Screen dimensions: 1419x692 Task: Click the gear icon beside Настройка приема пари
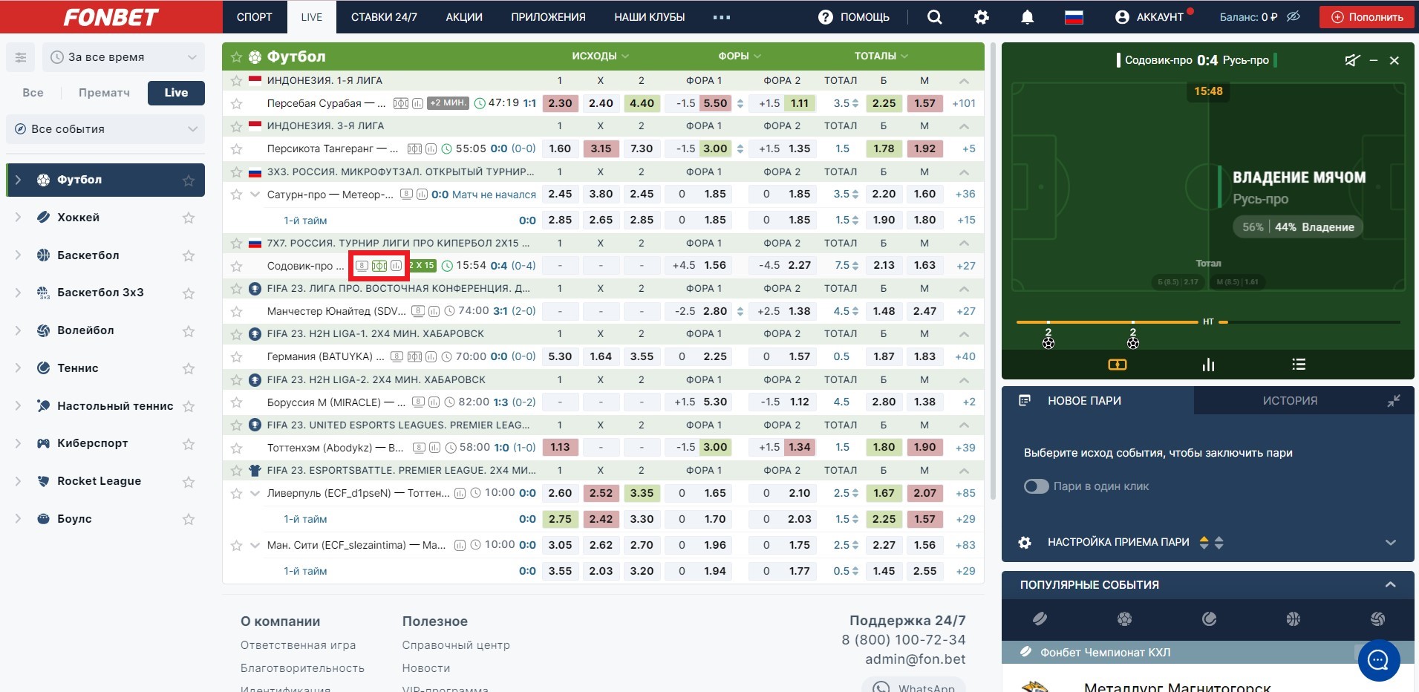tap(1025, 543)
